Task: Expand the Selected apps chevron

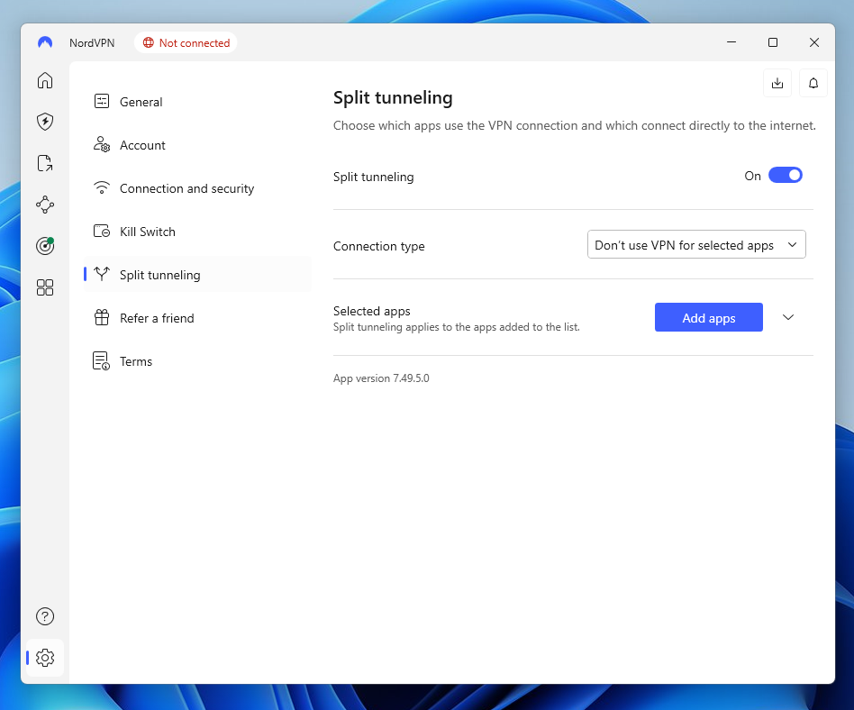Action: click(788, 317)
